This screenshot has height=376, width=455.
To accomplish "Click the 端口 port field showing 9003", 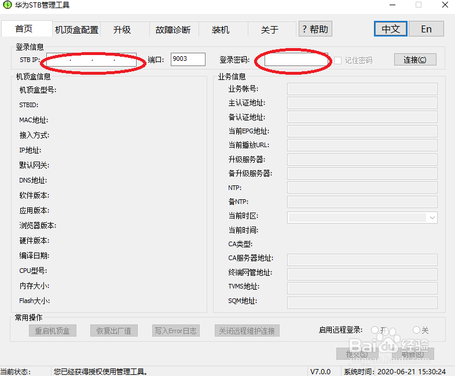I will pos(188,59).
